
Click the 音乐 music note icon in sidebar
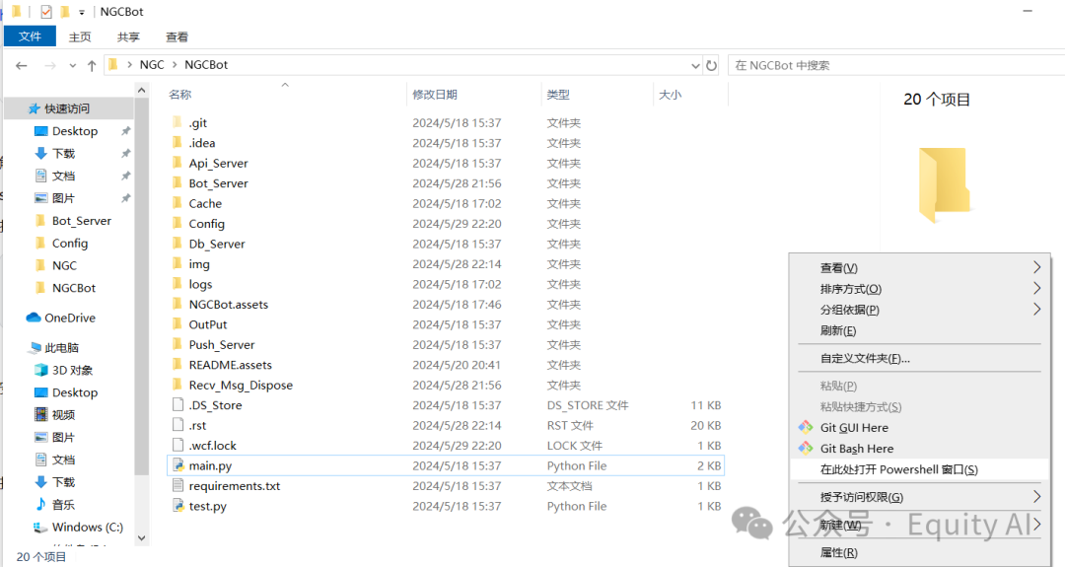coord(40,504)
